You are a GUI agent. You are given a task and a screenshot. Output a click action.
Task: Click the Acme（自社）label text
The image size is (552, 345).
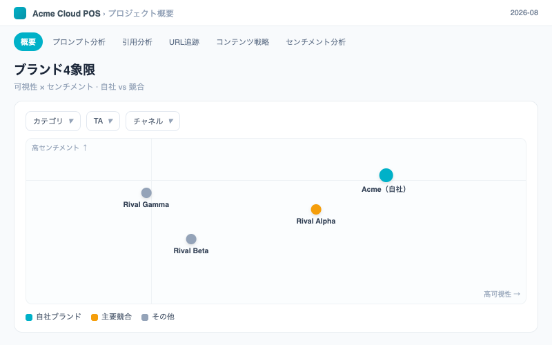tap(384, 189)
